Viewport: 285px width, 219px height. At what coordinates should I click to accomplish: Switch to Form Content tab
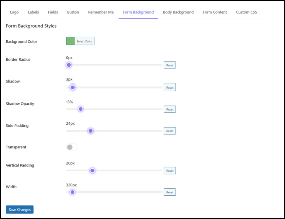[x=215, y=12]
